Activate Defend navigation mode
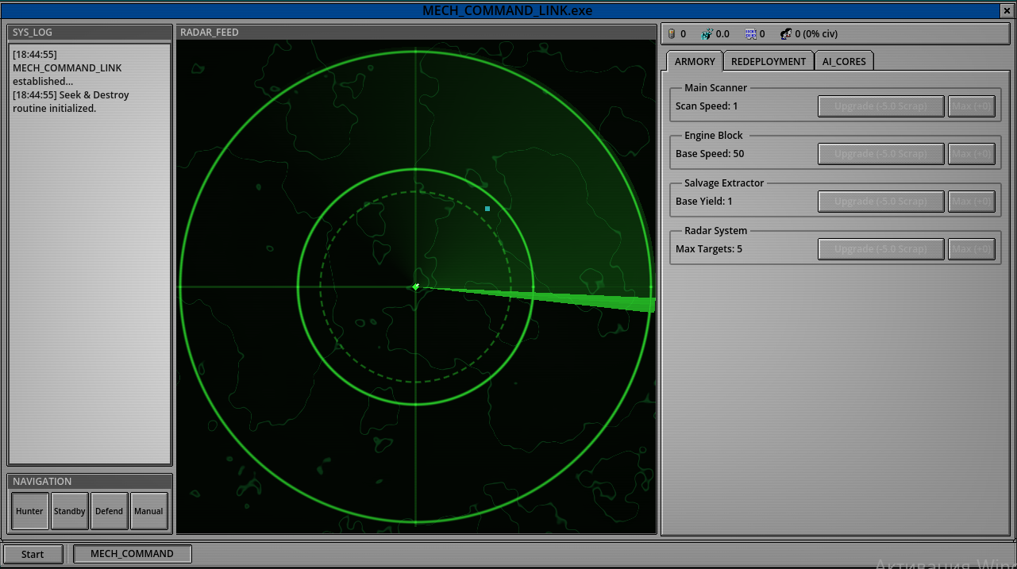 tap(110, 511)
